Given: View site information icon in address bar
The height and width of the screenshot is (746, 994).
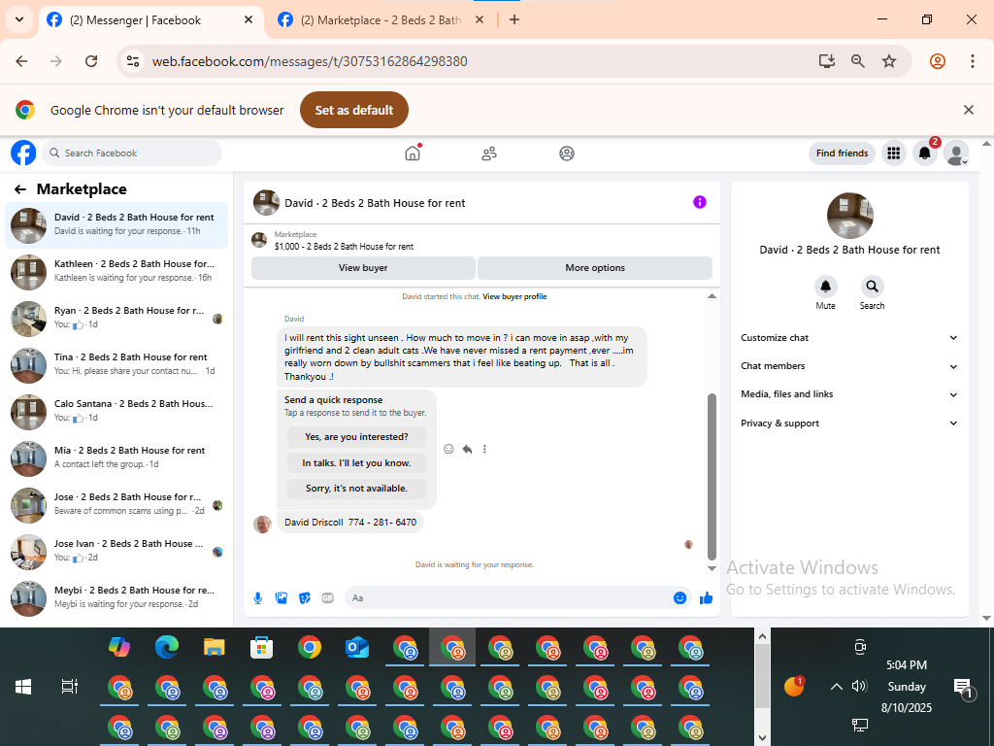Looking at the screenshot, I should pyautogui.click(x=133, y=61).
